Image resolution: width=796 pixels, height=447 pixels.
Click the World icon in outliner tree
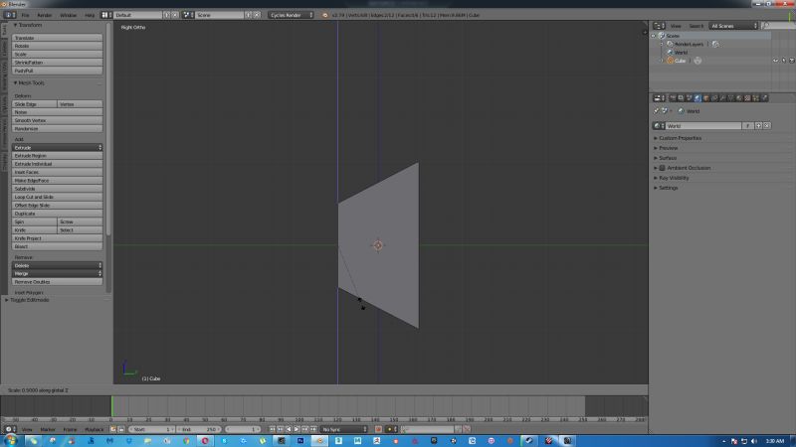point(670,53)
